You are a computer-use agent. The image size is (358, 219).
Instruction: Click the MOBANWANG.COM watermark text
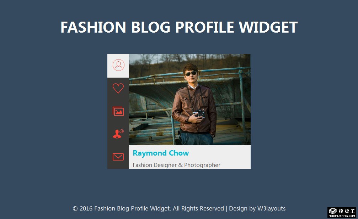click(x=342, y=216)
